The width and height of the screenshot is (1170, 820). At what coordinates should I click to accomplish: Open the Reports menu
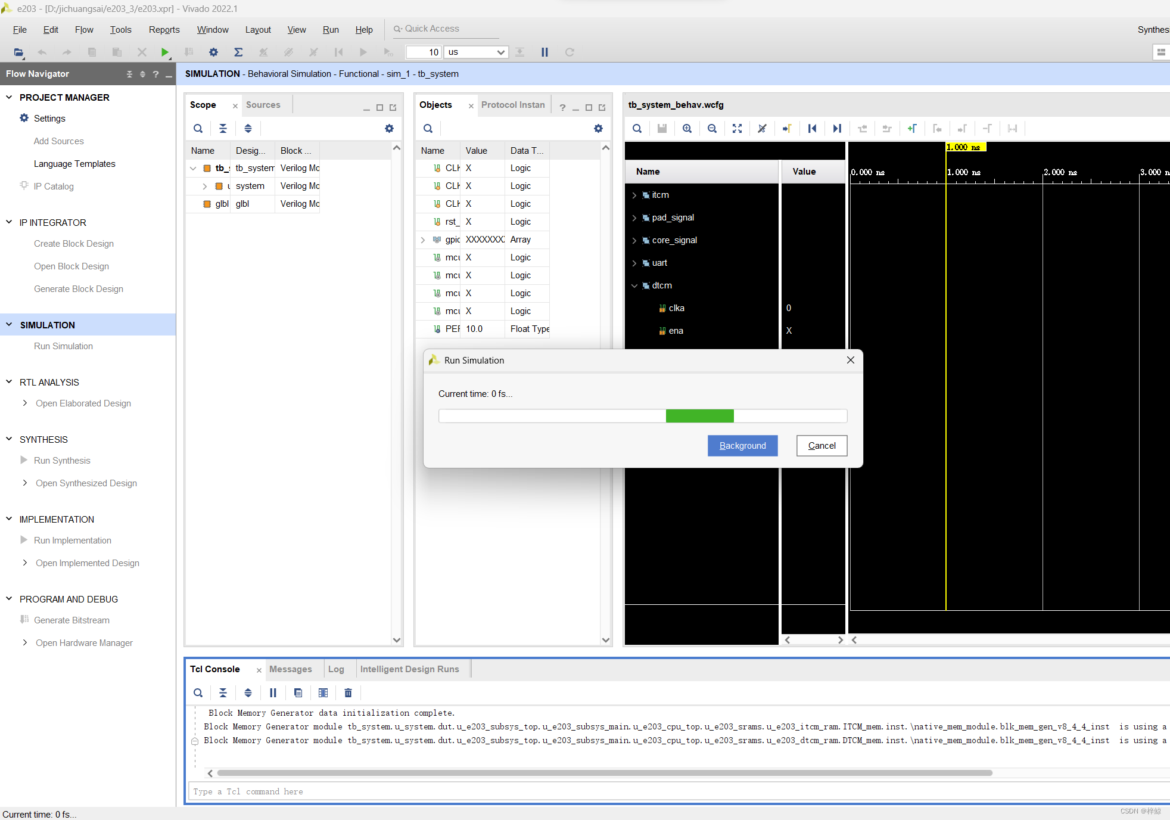point(164,30)
